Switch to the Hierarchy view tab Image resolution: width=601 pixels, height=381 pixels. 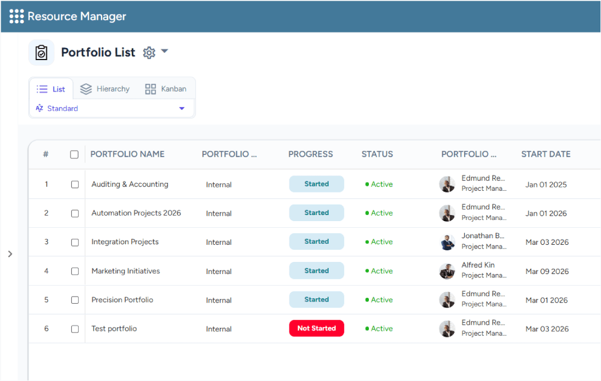click(105, 89)
